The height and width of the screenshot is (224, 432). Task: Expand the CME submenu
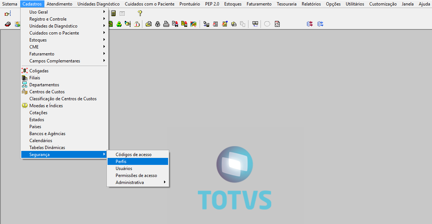[x=64, y=47]
